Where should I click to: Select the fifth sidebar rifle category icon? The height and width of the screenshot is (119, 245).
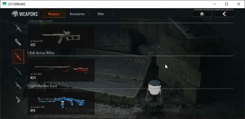18,85
